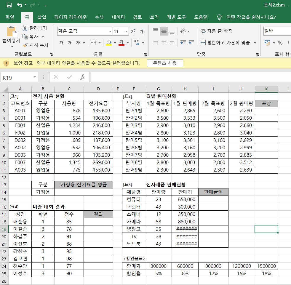Apply red font color

[x=121, y=43]
